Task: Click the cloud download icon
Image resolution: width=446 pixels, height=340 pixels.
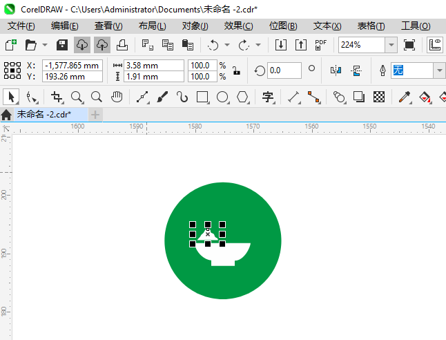Action: [x=82, y=45]
